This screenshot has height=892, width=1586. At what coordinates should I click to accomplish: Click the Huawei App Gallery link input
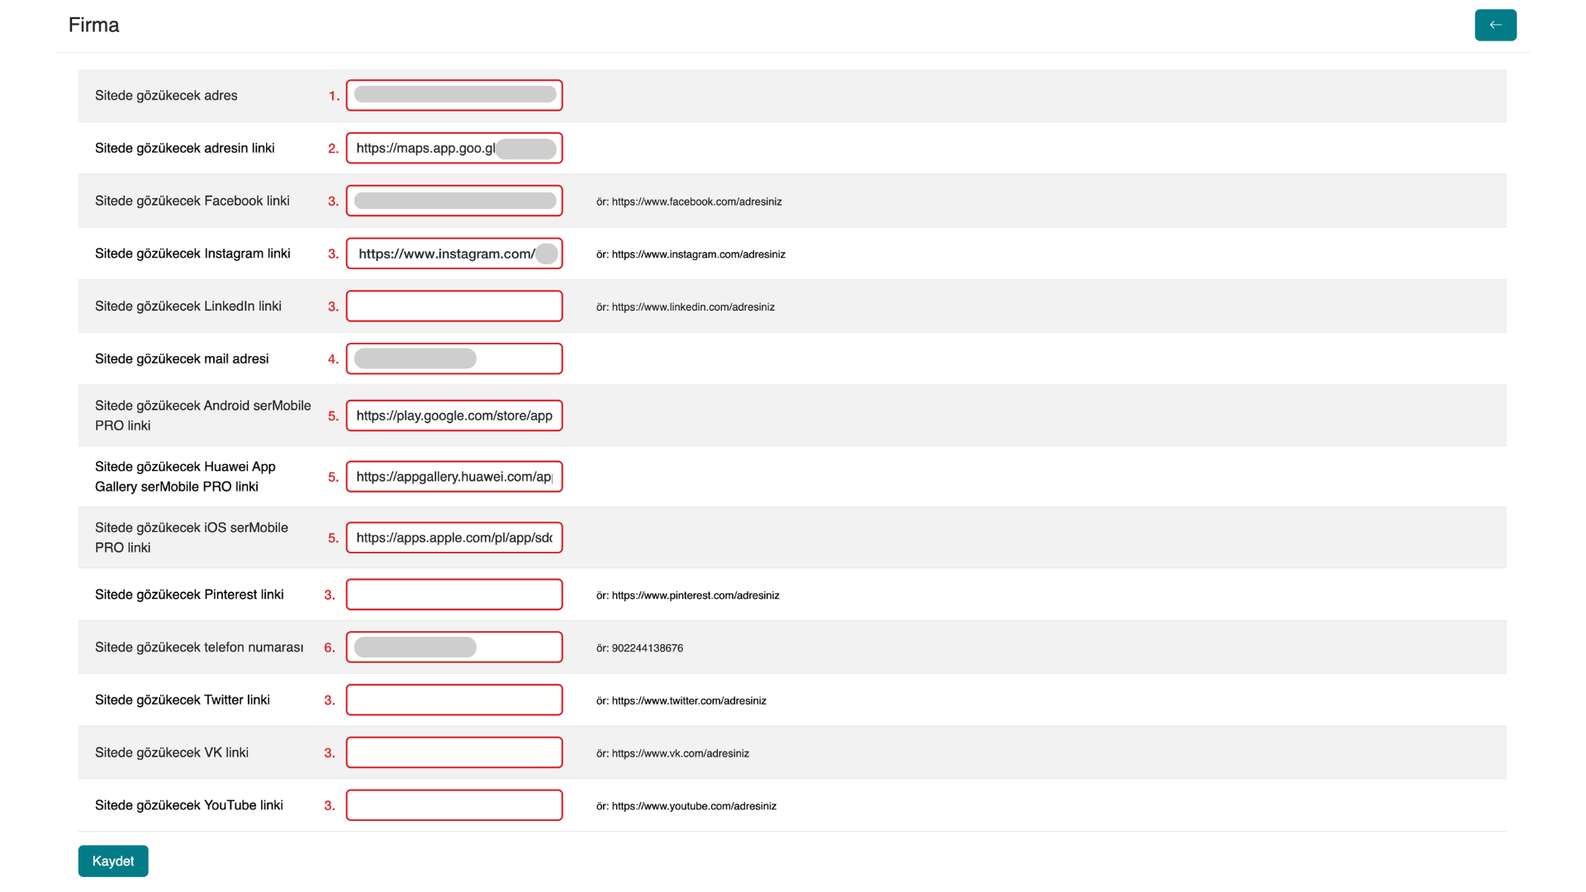click(454, 477)
